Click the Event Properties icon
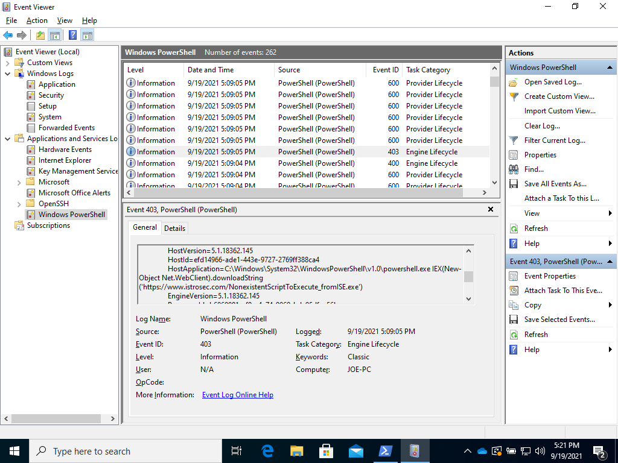The image size is (618, 463). [514, 276]
